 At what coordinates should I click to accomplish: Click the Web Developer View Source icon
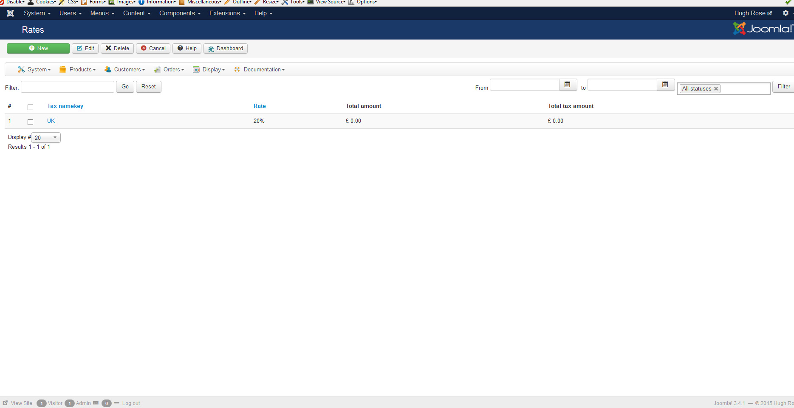click(x=311, y=2)
